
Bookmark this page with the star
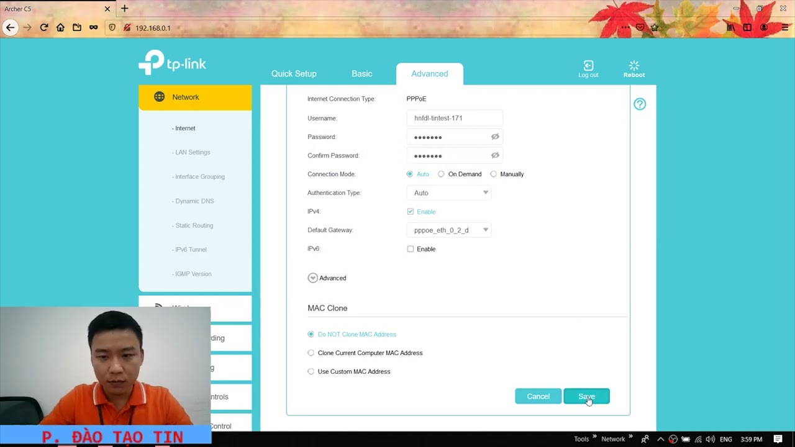coord(654,27)
